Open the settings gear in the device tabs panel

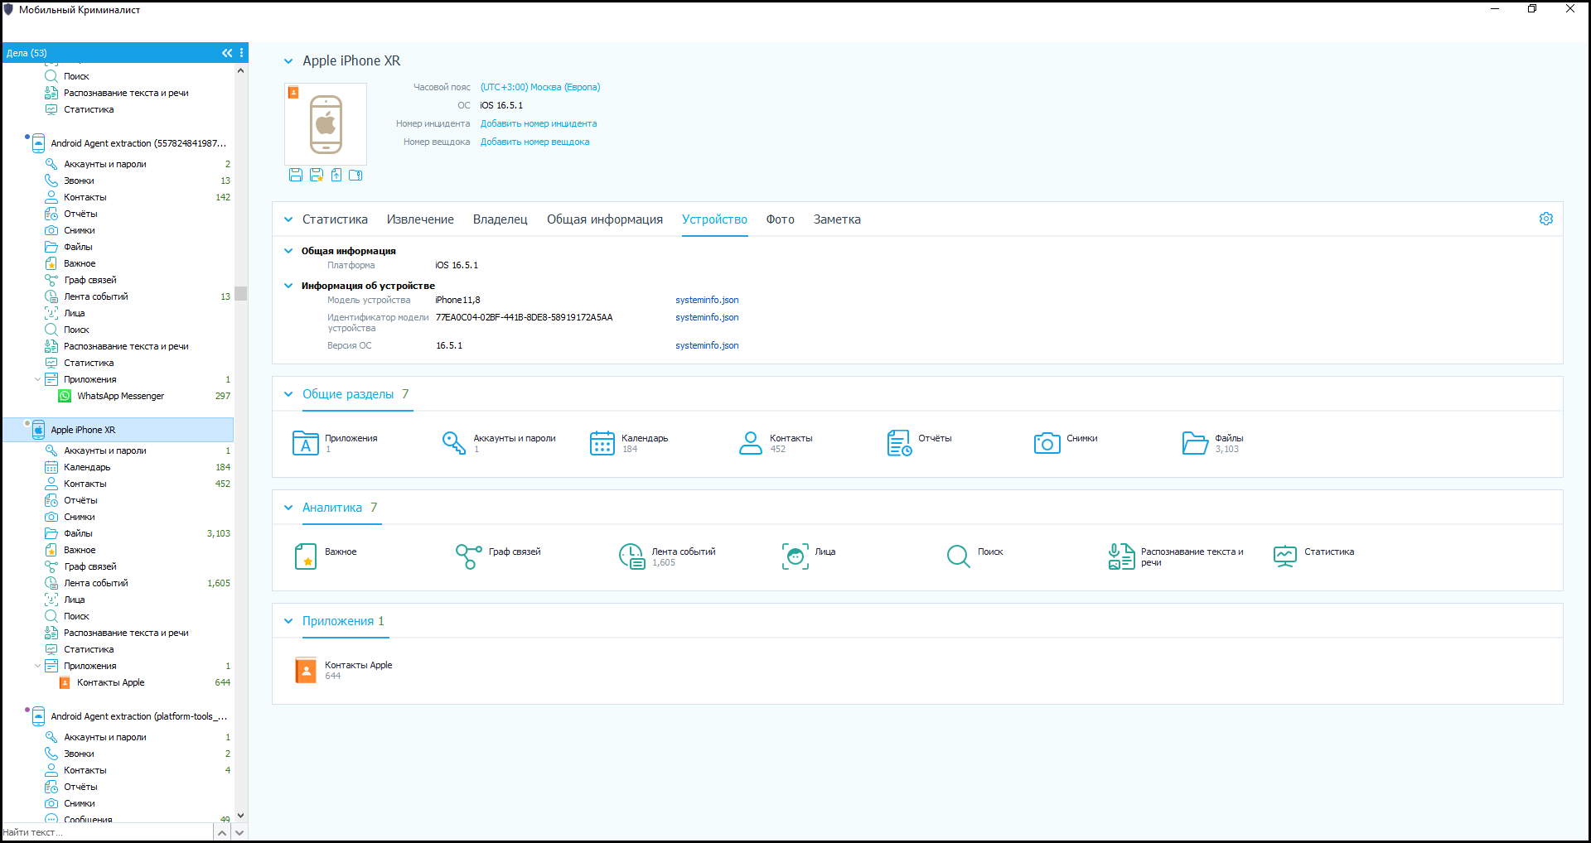(1546, 219)
